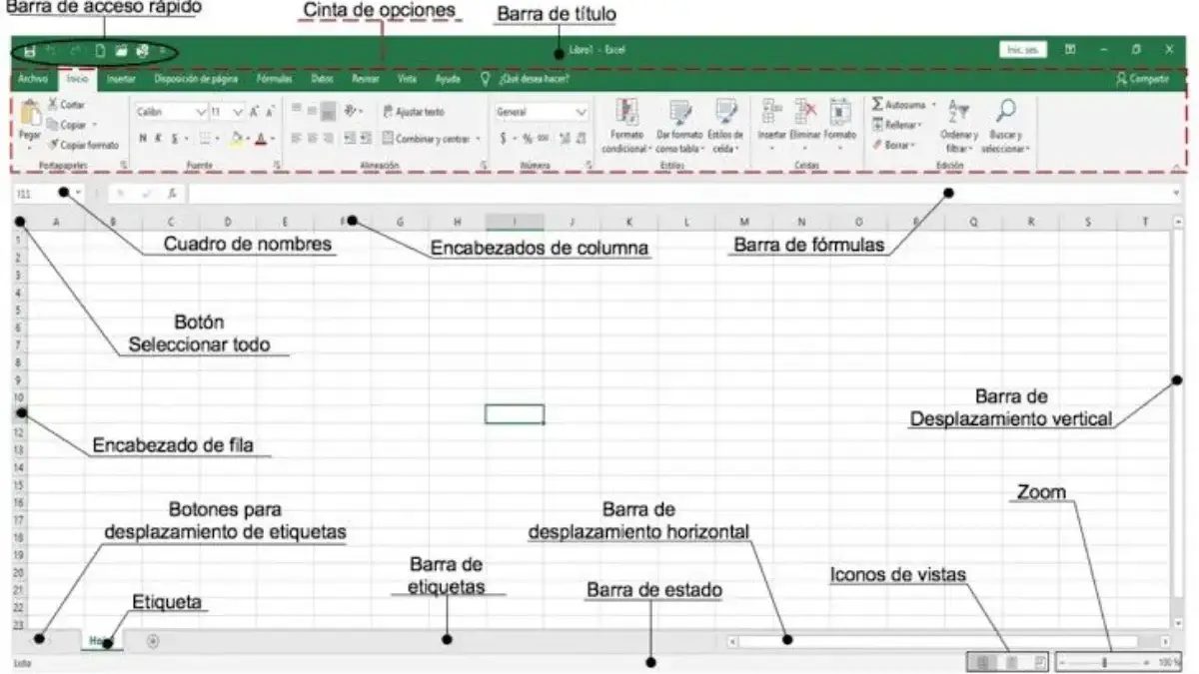Image resolution: width=1199 pixels, height=674 pixels.
Task: Open the Borrar clear dropdown
Action: point(893,145)
